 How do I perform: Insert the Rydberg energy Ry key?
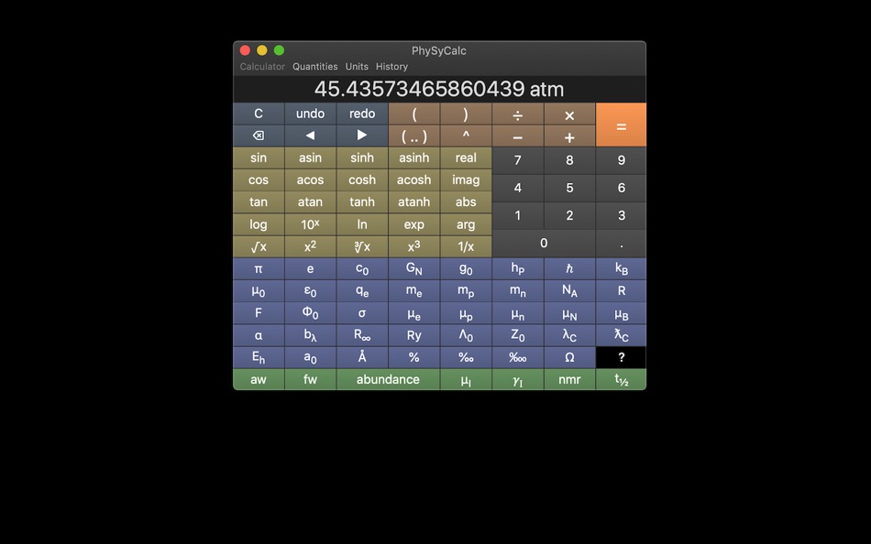(x=413, y=335)
